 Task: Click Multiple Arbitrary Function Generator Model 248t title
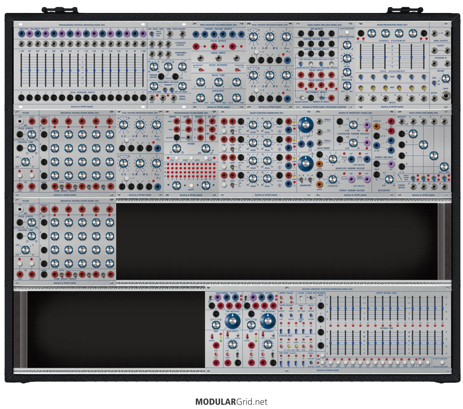coord(327,289)
